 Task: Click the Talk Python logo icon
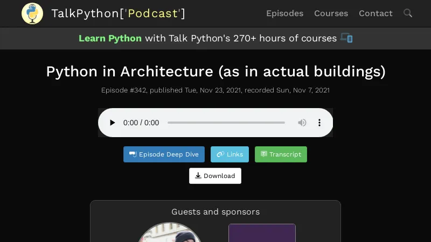[32, 13]
